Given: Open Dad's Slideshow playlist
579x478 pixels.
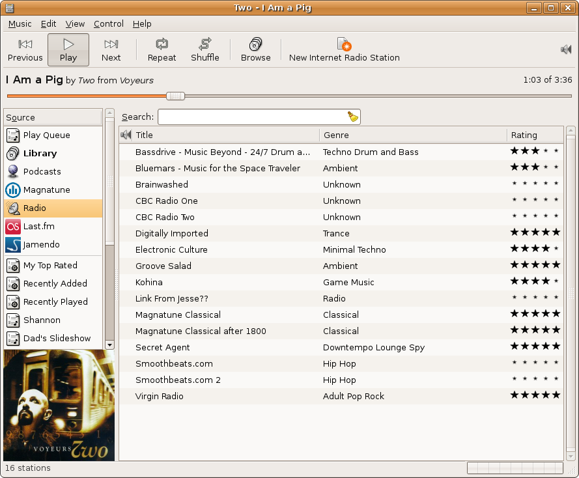Looking at the screenshot, I should pos(53,339).
